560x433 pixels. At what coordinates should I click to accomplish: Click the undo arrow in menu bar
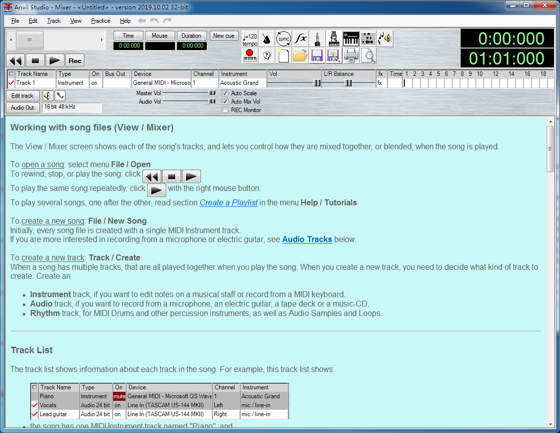[x=154, y=21]
